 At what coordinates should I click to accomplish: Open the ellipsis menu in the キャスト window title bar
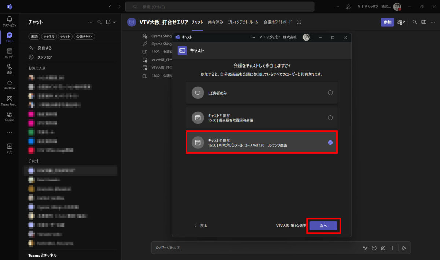[x=253, y=37]
